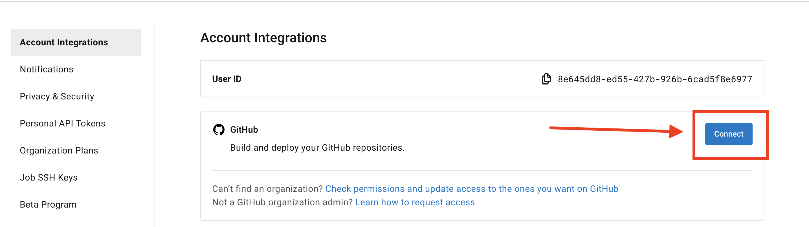Click the GitHub integration title
809x227 pixels.
[244, 130]
